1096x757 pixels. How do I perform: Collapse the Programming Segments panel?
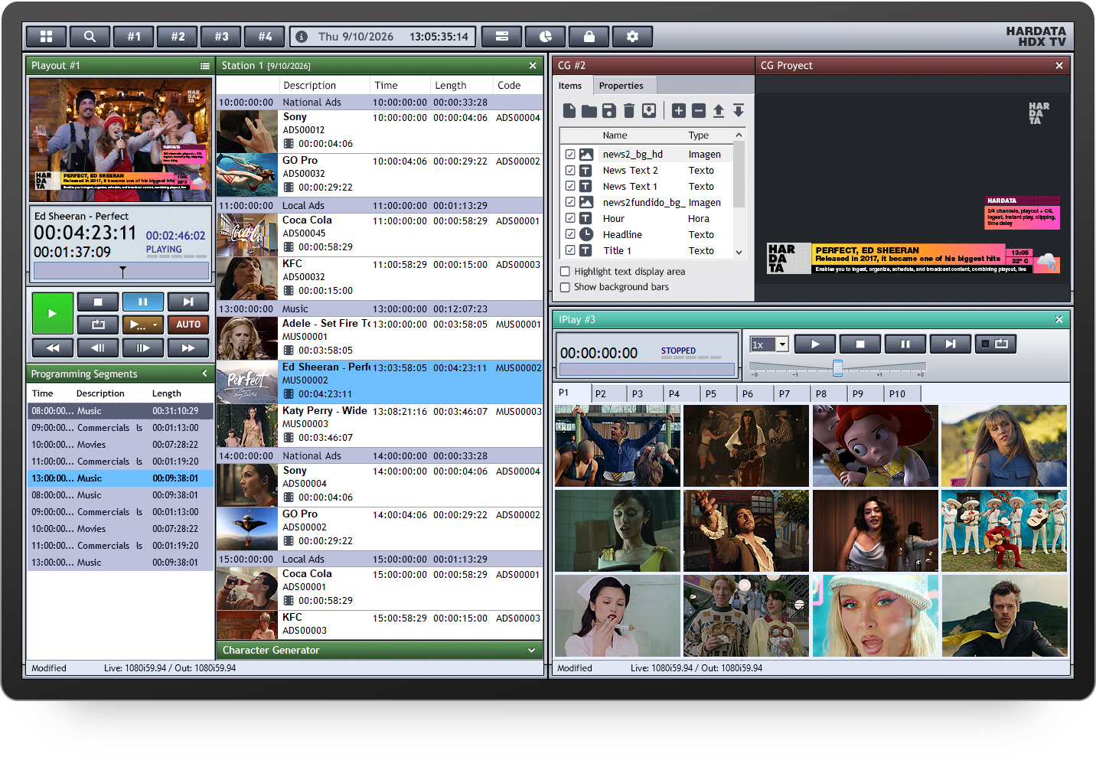tap(204, 374)
